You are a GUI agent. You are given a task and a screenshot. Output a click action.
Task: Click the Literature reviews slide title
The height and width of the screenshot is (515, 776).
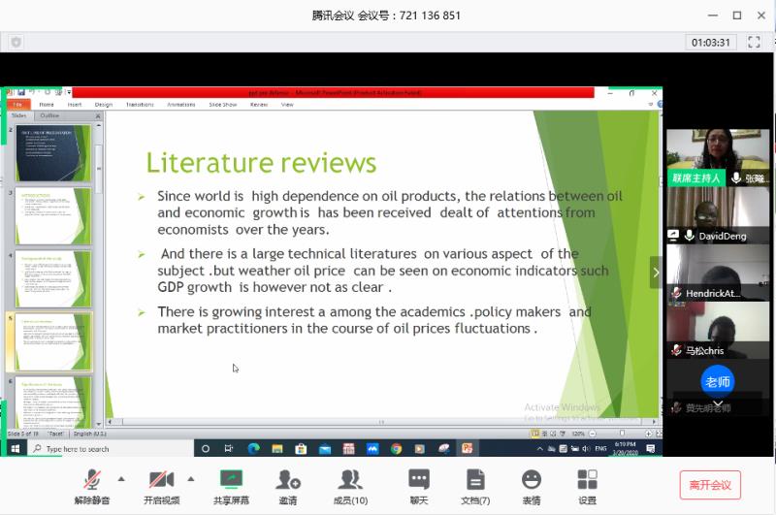click(x=261, y=162)
